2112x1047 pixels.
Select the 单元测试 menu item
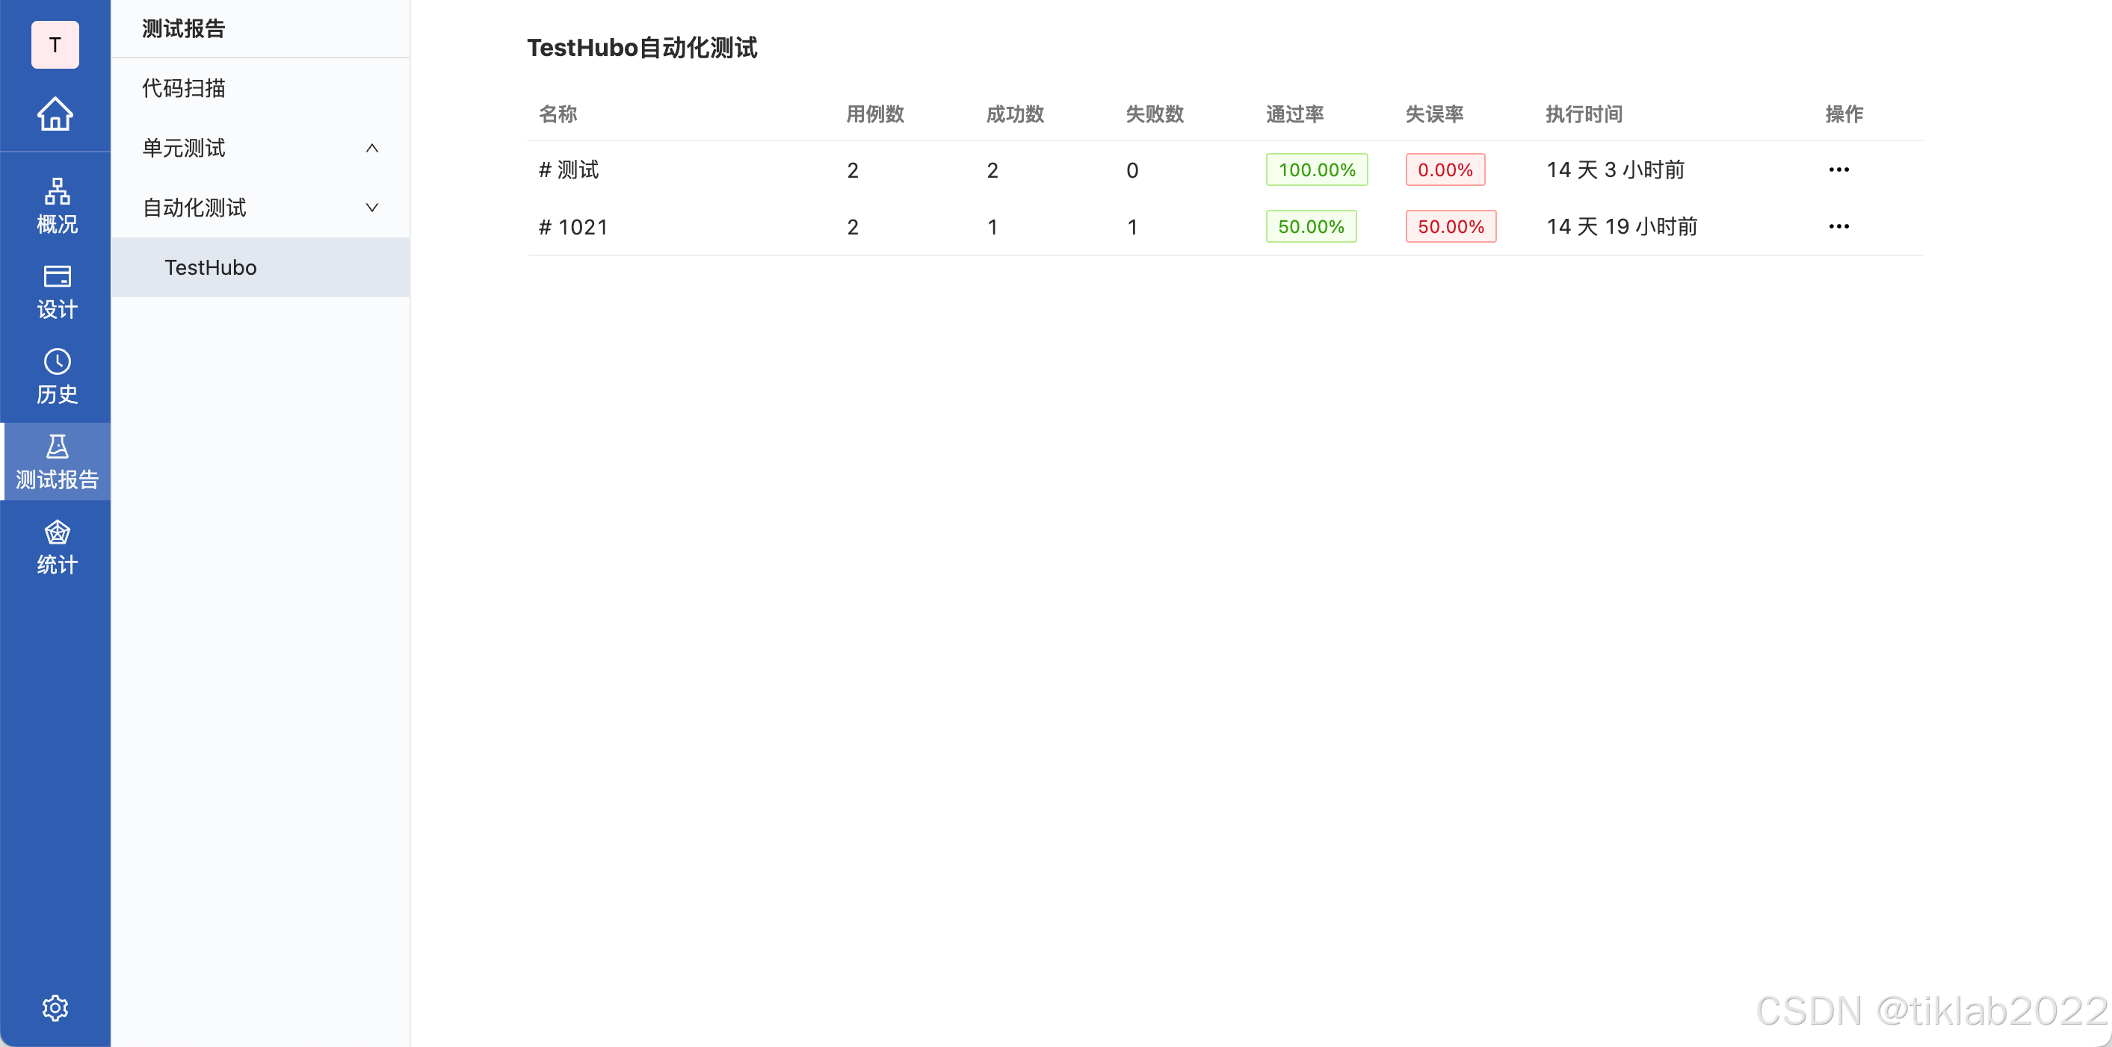point(261,149)
